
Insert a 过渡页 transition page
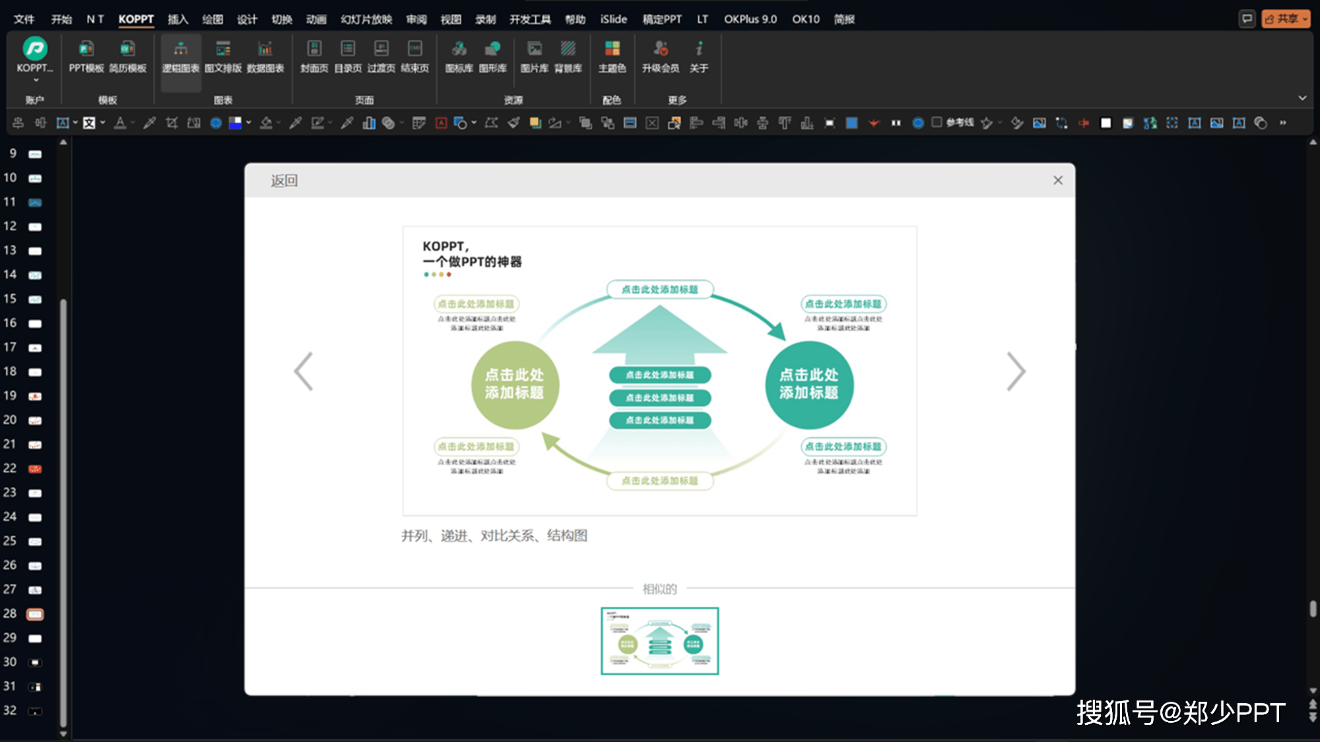click(381, 57)
